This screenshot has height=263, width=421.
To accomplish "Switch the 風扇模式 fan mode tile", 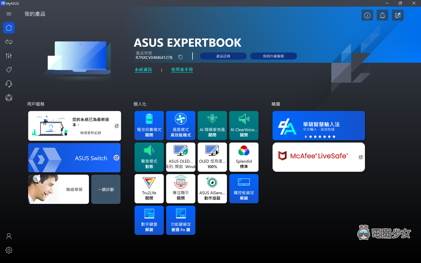I will coord(181,125).
